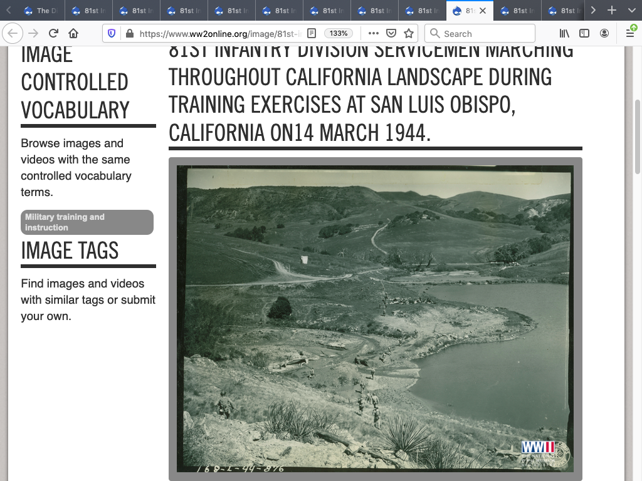The height and width of the screenshot is (481, 642).
Task: Reload the current page
Action: [54, 34]
